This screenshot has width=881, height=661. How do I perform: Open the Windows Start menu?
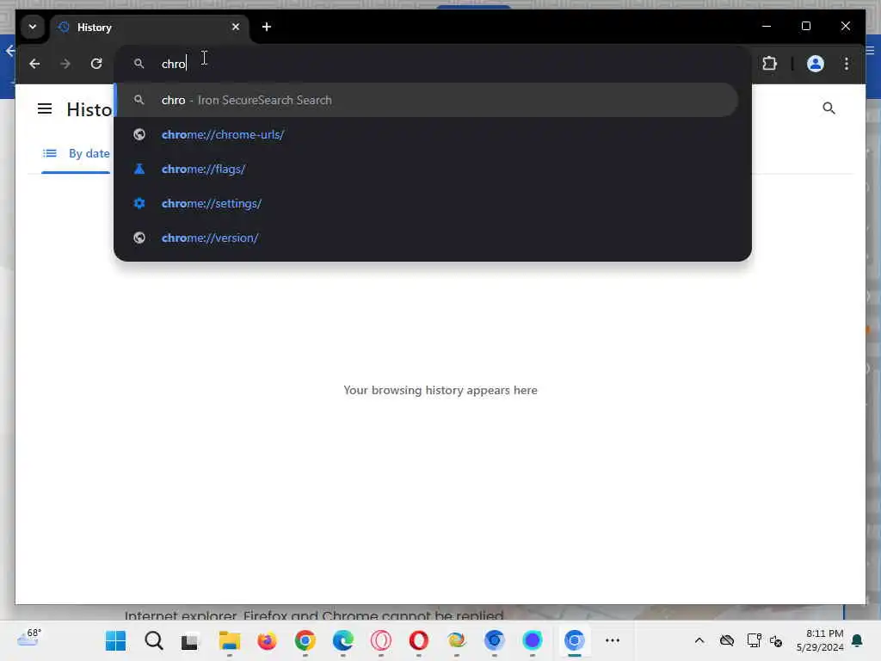[116, 640]
